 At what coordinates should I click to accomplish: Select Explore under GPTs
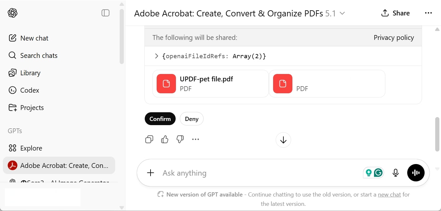click(31, 148)
